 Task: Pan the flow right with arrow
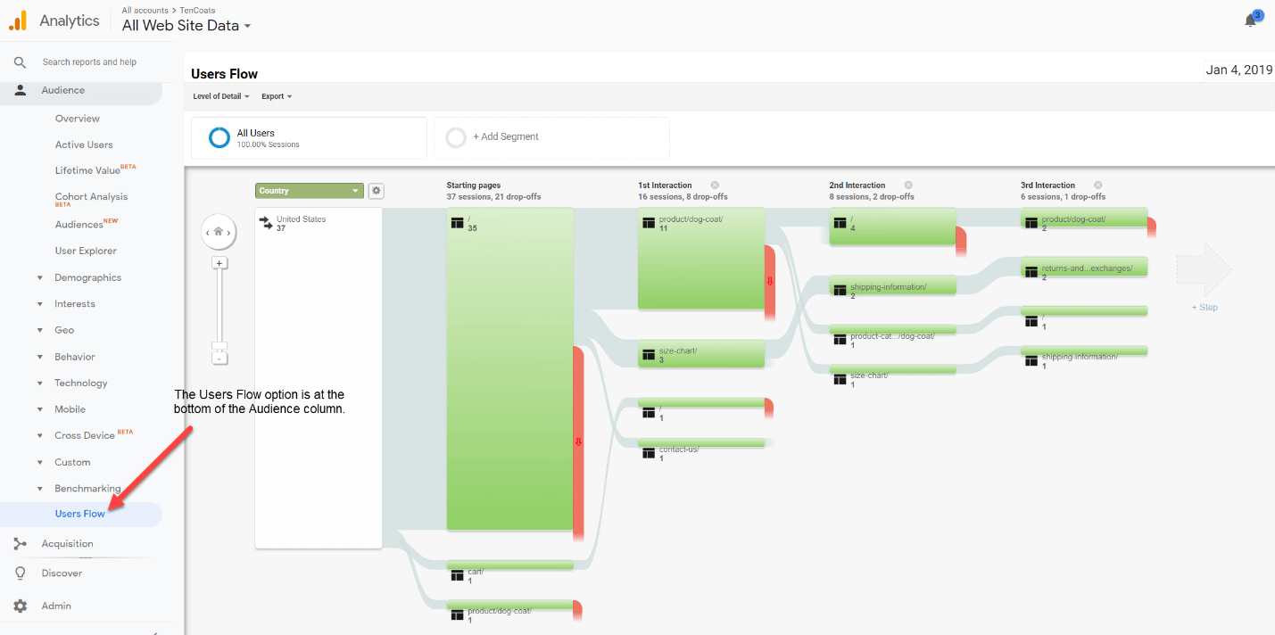click(229, 233)
